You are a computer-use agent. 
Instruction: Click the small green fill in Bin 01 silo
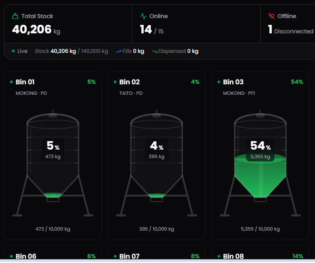[53, 195]
